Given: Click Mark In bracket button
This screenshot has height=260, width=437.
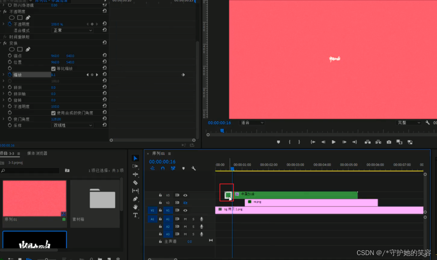Looking at the screenshot, I should tap(289, 142).
